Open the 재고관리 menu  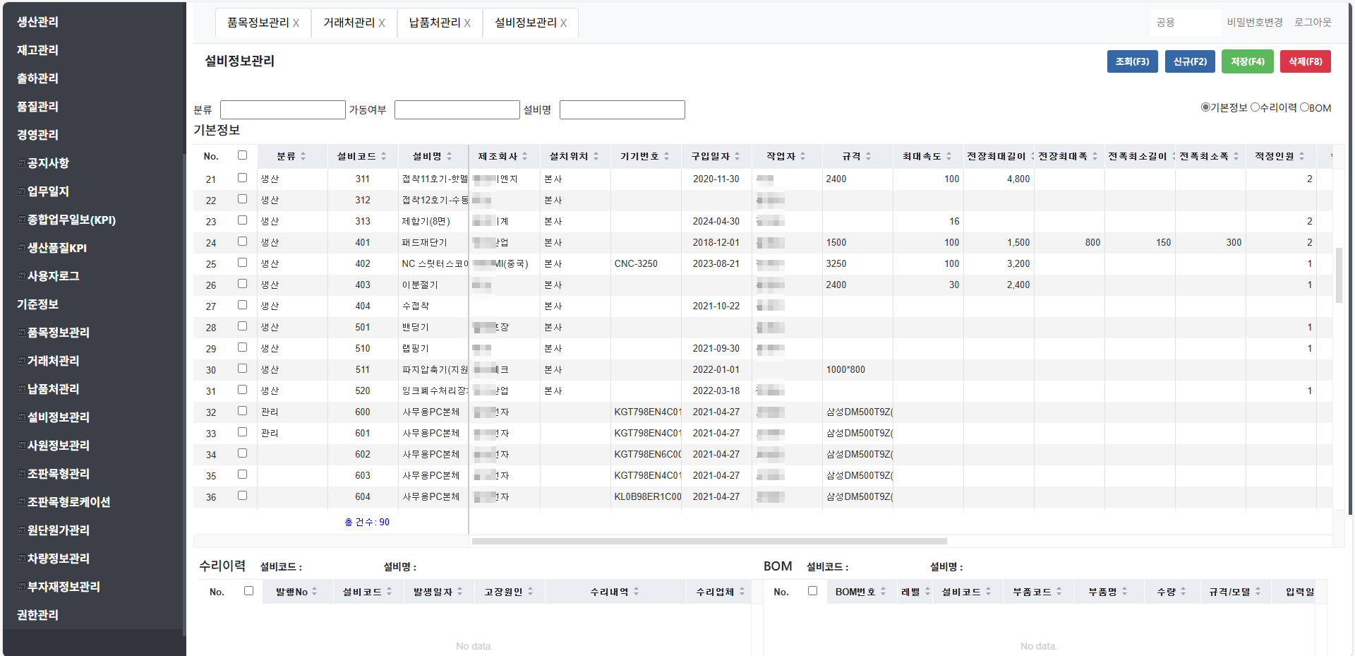37,50
